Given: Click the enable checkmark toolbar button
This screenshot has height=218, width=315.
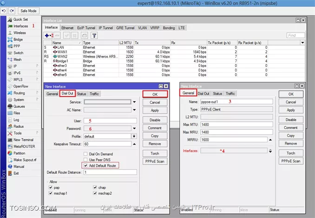Looking at the screenshot, I should click(x=67, y=36).
